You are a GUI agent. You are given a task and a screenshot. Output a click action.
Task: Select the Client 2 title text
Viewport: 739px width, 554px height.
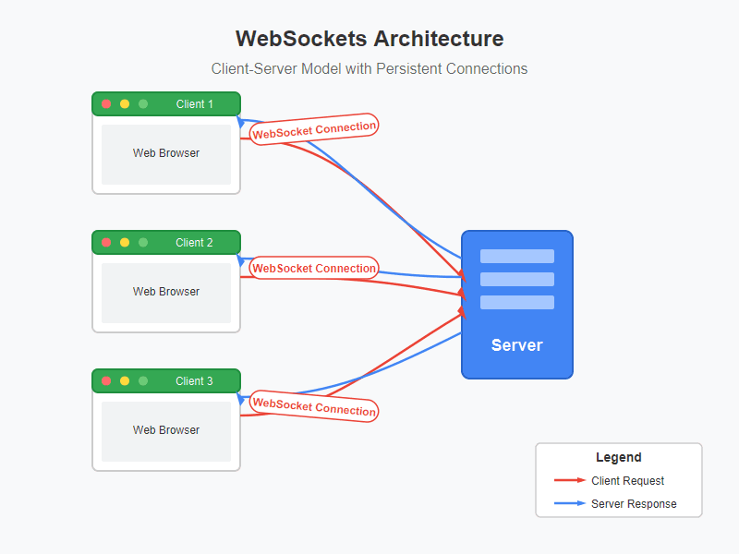point(194,243)
